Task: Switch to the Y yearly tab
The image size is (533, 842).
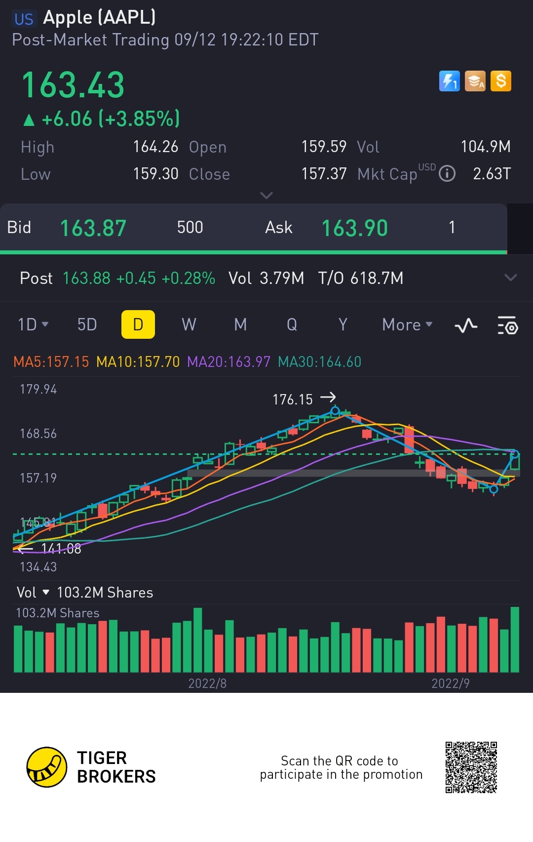Action: 343,324
